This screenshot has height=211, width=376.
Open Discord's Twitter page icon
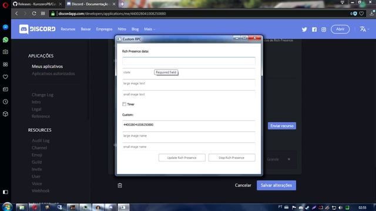[304, 29]
